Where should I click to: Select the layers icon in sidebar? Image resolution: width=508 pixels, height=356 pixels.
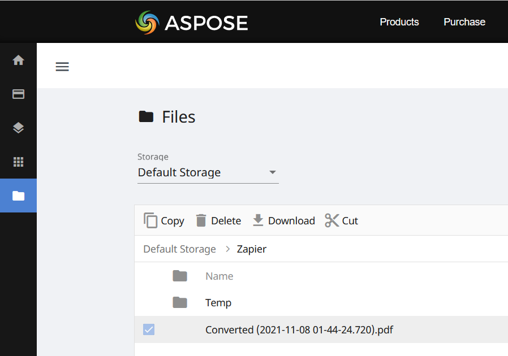click(18, 128)
